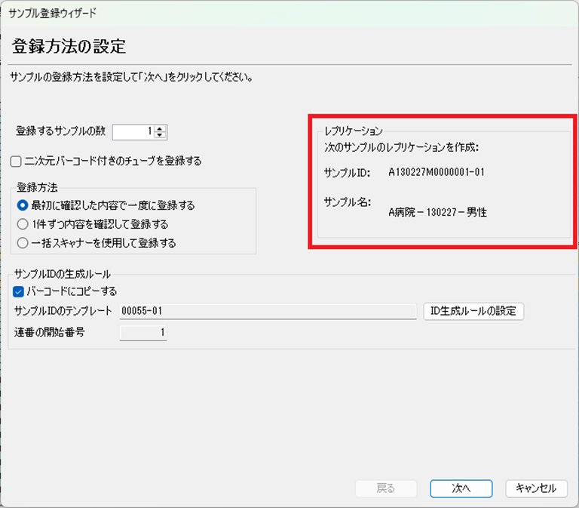
Task: Cancel the wizard with キャンセル
Action: click(535, 488)
